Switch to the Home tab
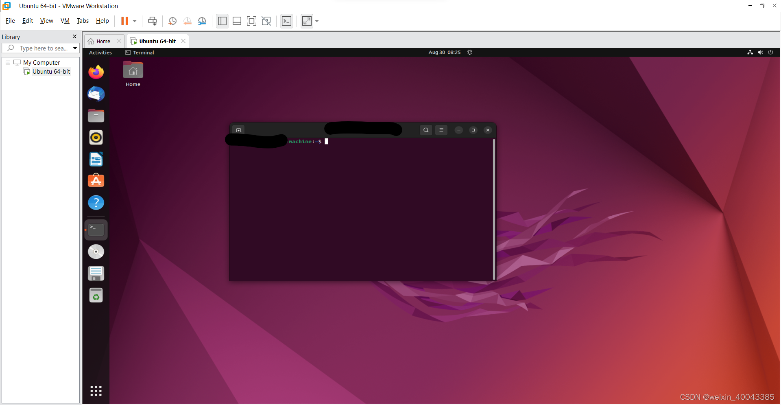 click(x=101, y=41)
